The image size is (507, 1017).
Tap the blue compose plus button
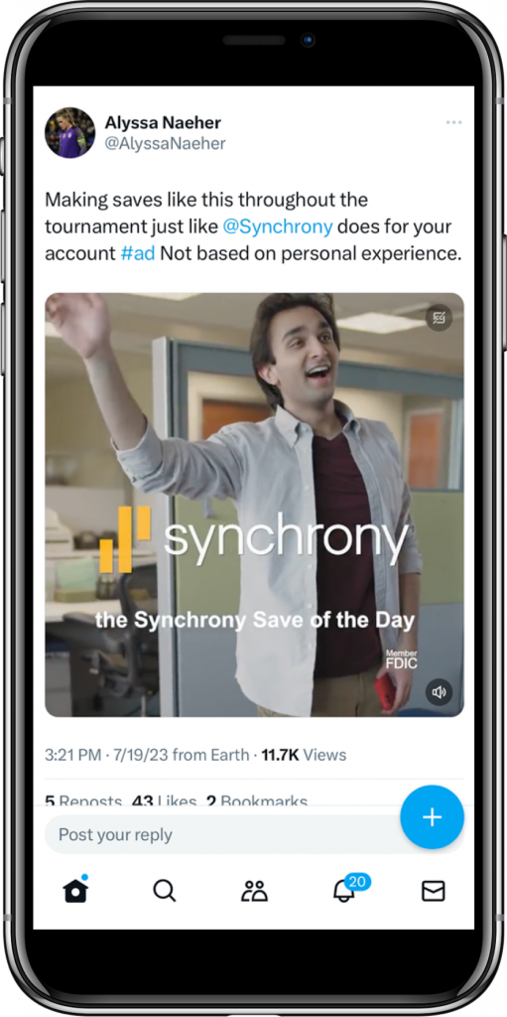(x=432, y=817)
